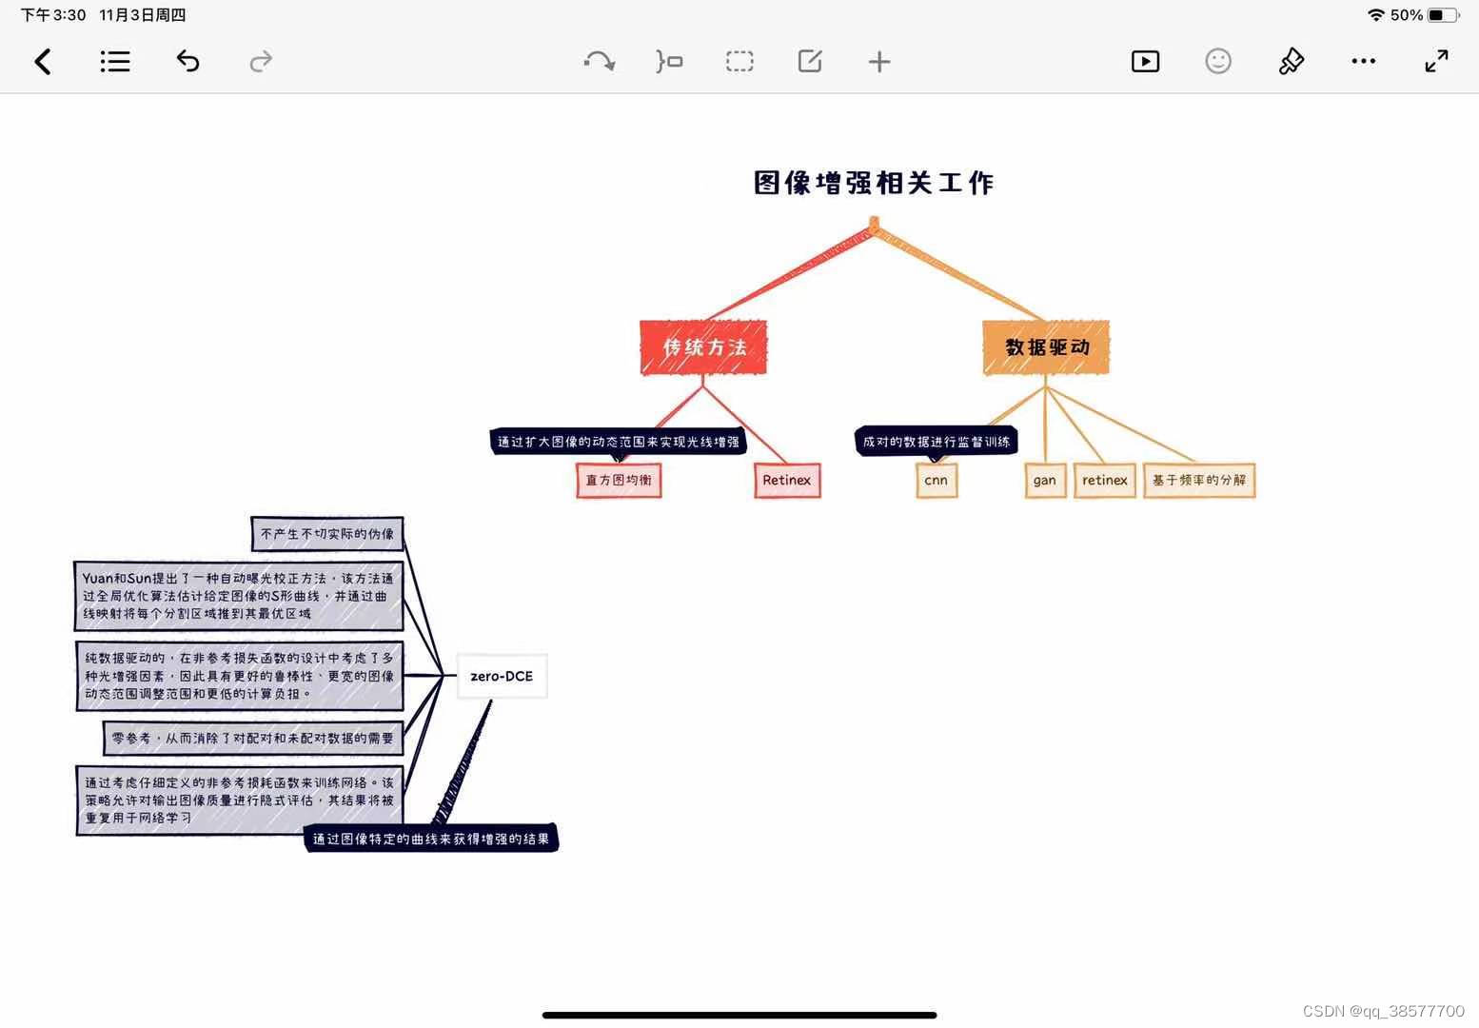Select the Yuan和Sun note node
Screen dimensions: 1479x1028
(239, 596)
